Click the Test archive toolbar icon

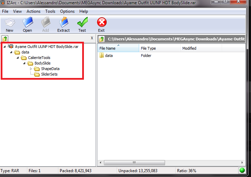(82, 22)
